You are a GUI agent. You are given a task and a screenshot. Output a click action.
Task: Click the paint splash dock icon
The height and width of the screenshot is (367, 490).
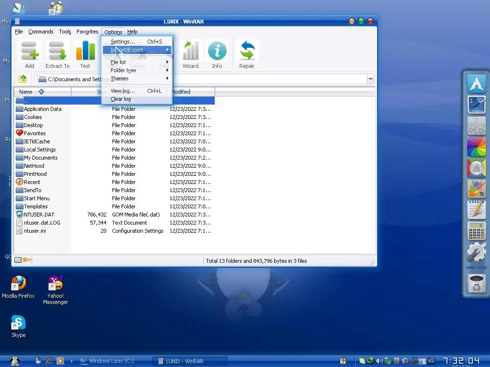[477, 189]
